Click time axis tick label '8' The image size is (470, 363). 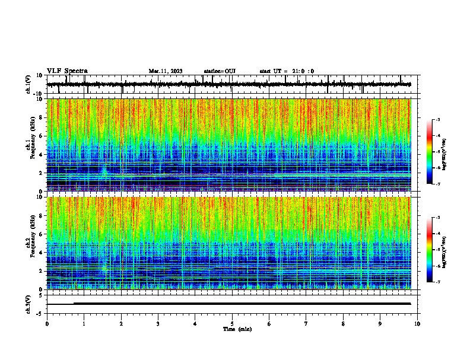click(343, 324)
